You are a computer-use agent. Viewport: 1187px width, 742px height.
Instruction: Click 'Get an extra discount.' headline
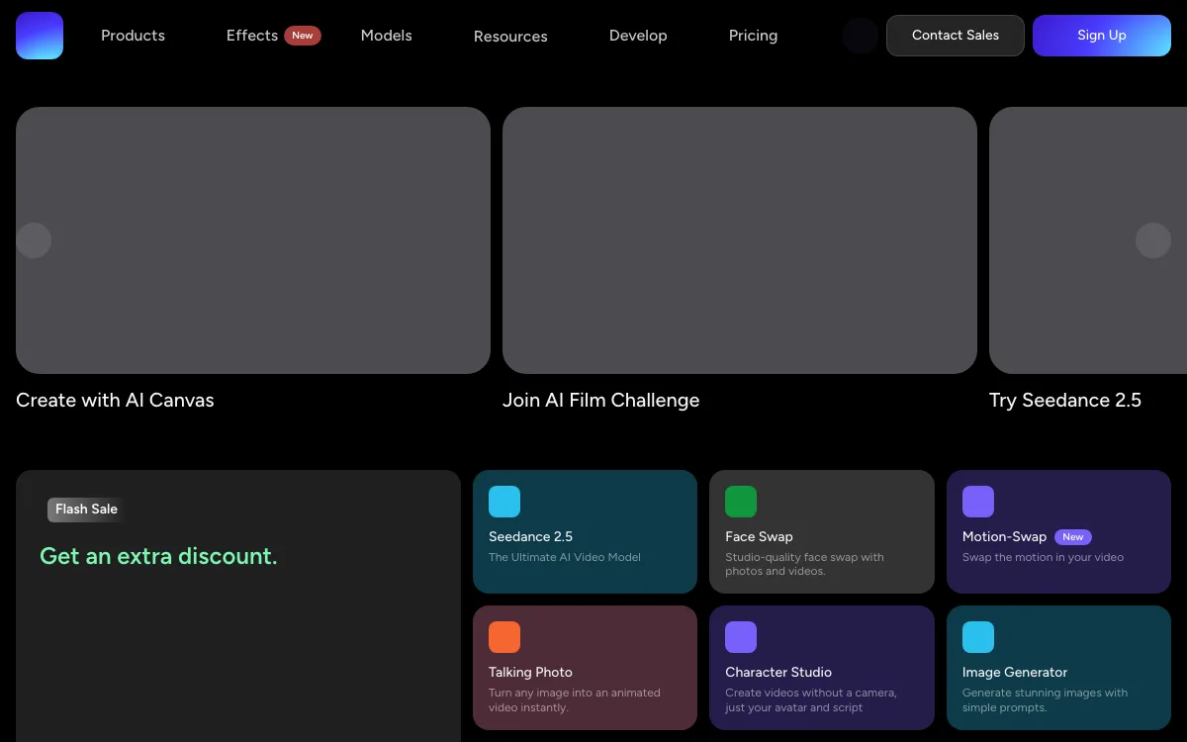click(158, 557)
